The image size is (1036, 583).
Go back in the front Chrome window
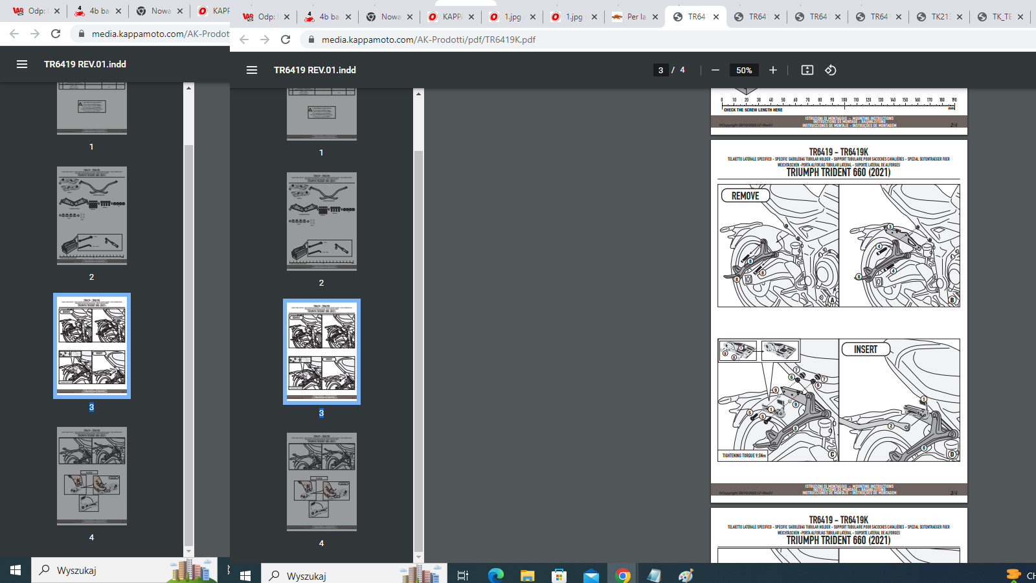pyautogui.click(x=244, y=40)
